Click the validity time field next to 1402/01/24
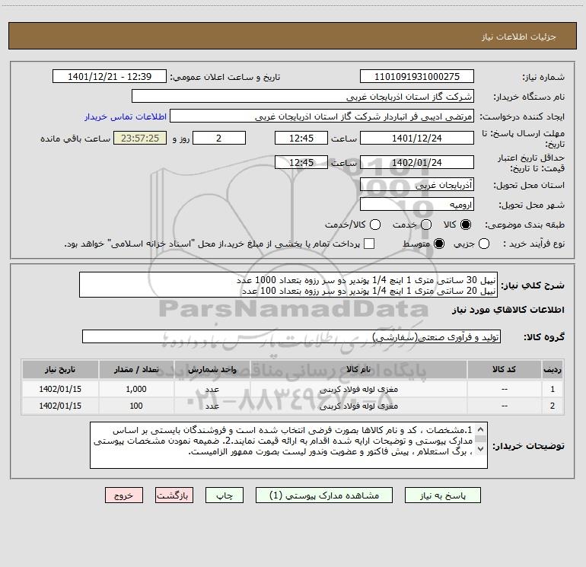586x567 pixels. (x=301, y=163)
